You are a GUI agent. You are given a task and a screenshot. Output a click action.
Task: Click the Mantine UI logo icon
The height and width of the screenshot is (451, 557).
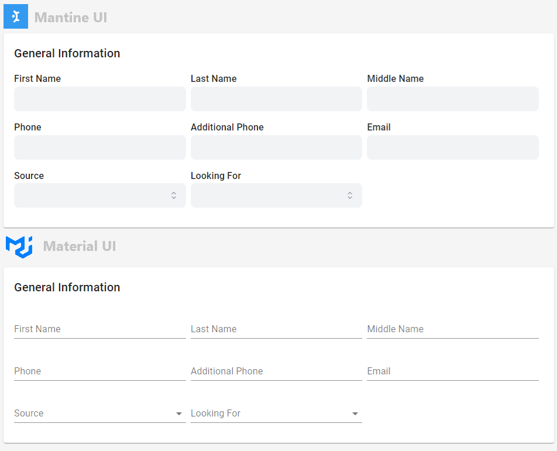pyautogui.click(x=16, y=16)
